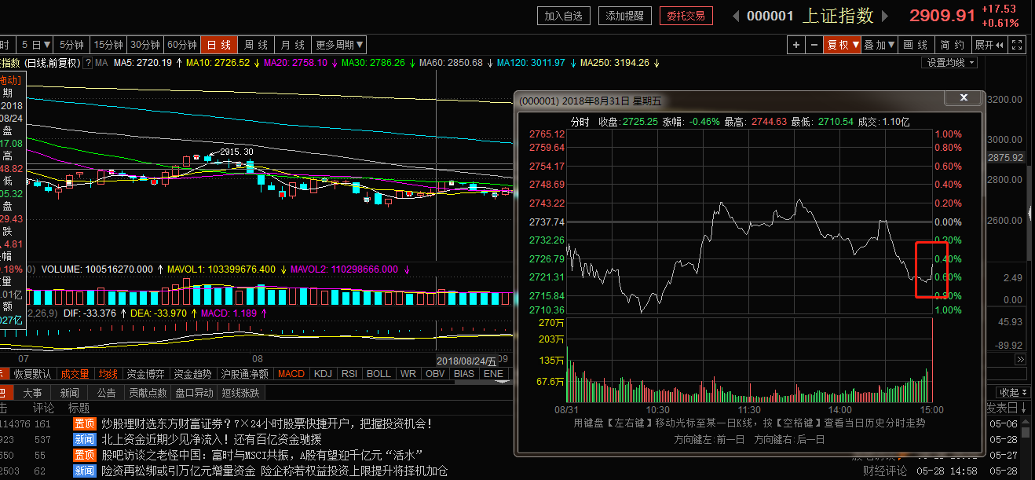Go to previous stock with left arrow
1035x480 pixels.
[x=736, y=16]
